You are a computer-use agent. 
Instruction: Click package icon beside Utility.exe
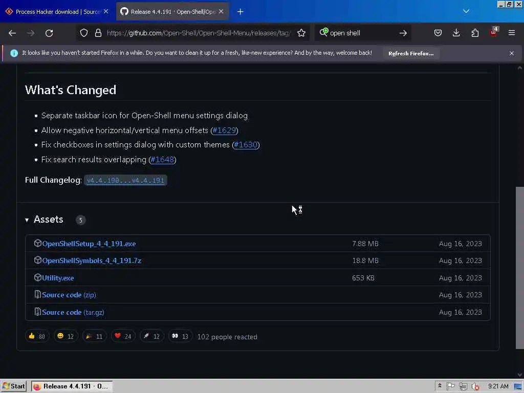tap(38, 277)
